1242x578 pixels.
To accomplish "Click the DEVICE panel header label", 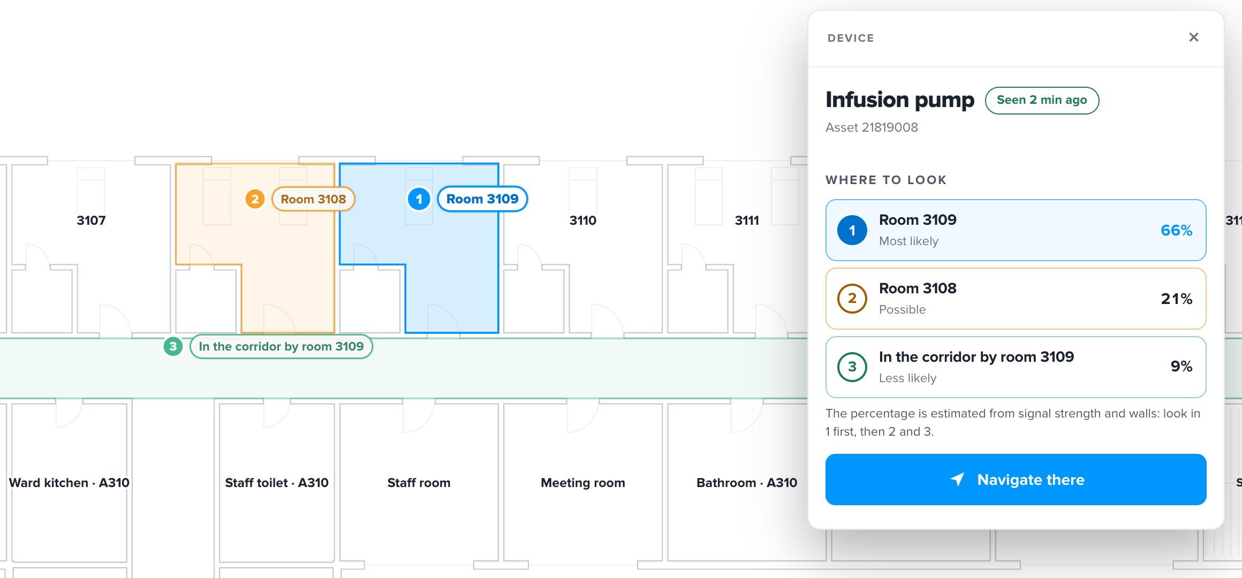I will pyautogui.click(x=851, y=38).
